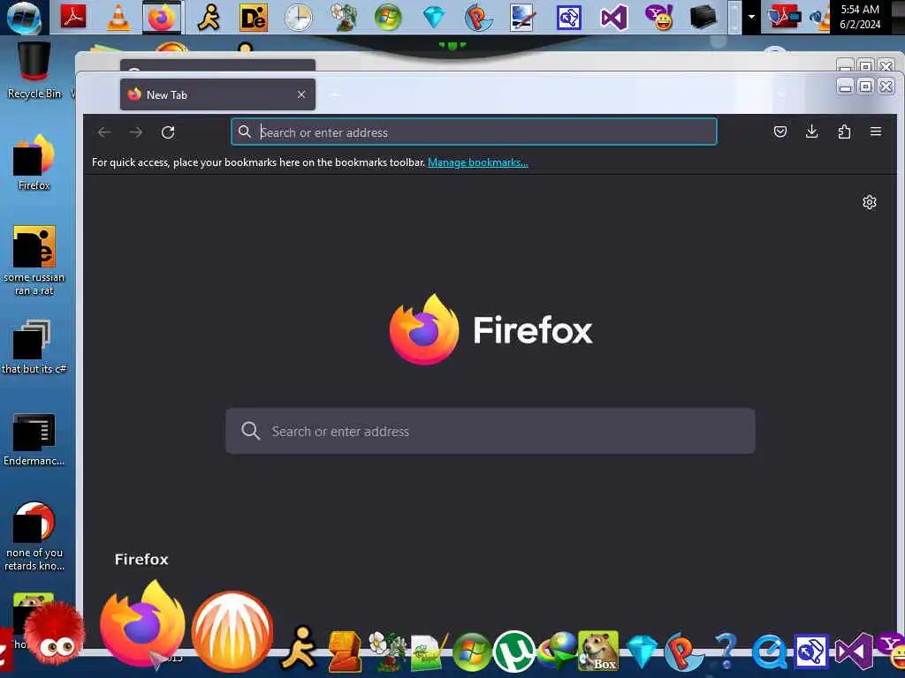The width and height of the screenshot is (905, 678).
Task: Reload the current Firefox page
Action: 168,132
